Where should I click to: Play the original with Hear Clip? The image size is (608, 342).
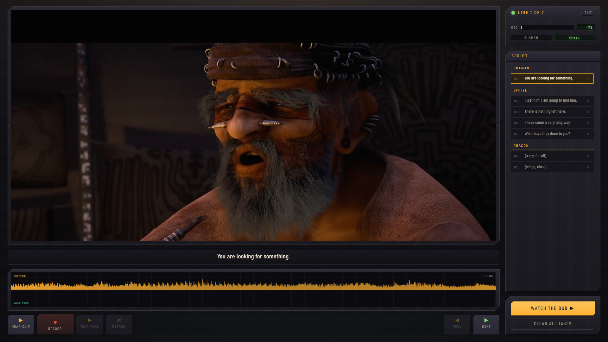tap(21, 324)
